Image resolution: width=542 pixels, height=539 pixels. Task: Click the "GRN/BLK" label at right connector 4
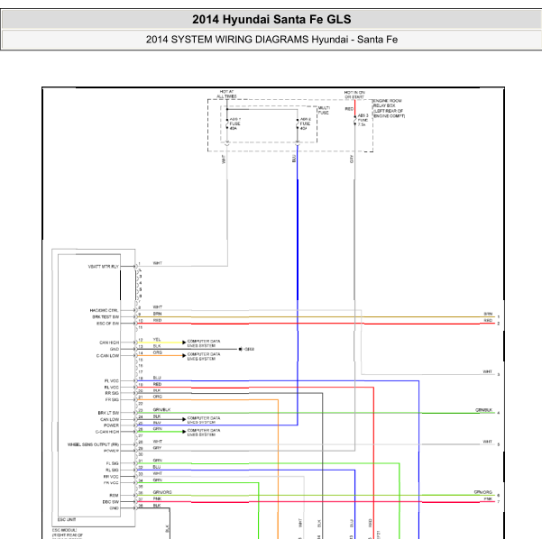pyautogui.click(x=484, y=410)
